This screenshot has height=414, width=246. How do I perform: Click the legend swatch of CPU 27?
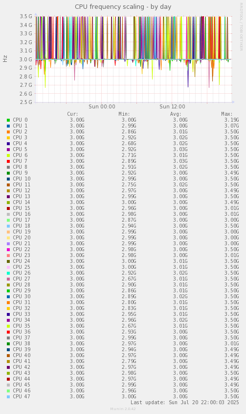click(8, 279)
